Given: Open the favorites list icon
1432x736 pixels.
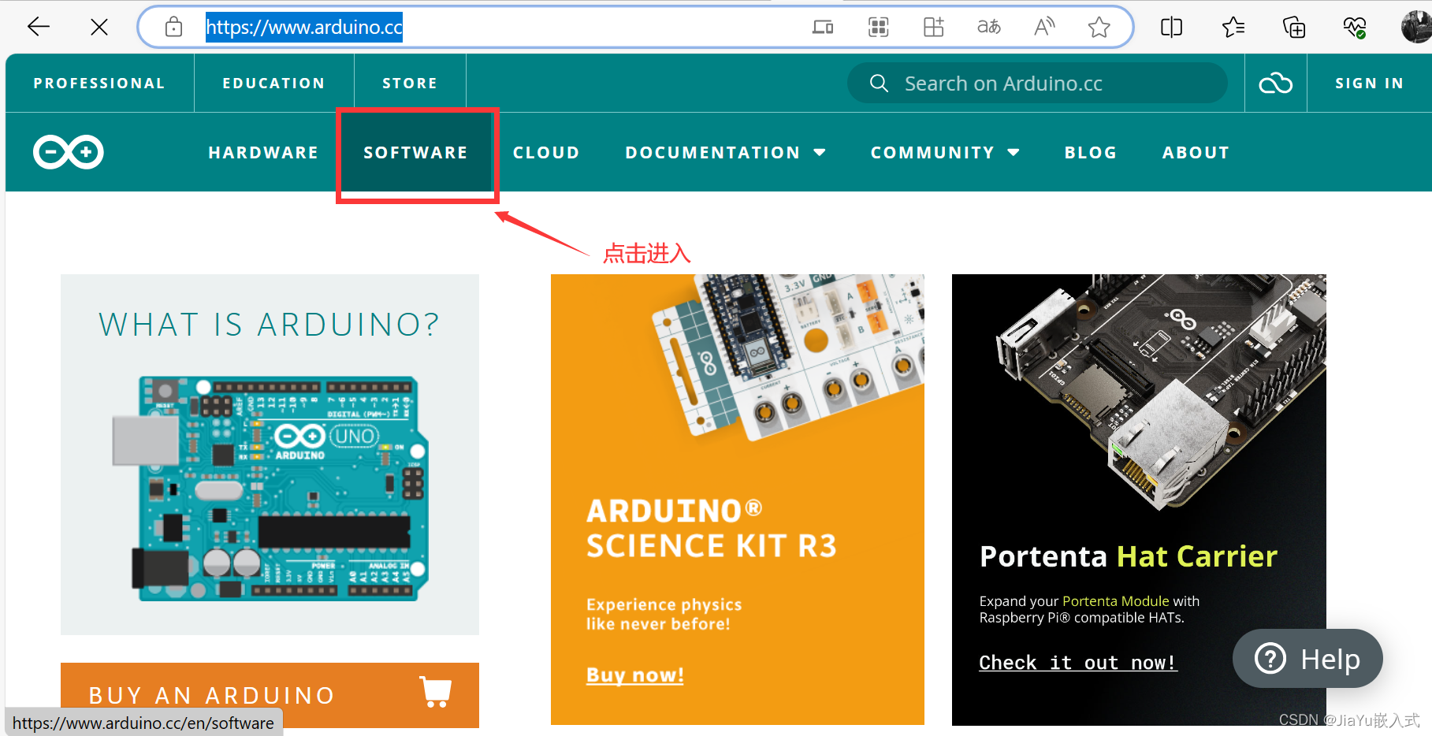Looking at the screenshot, I should coord(1233,27).
